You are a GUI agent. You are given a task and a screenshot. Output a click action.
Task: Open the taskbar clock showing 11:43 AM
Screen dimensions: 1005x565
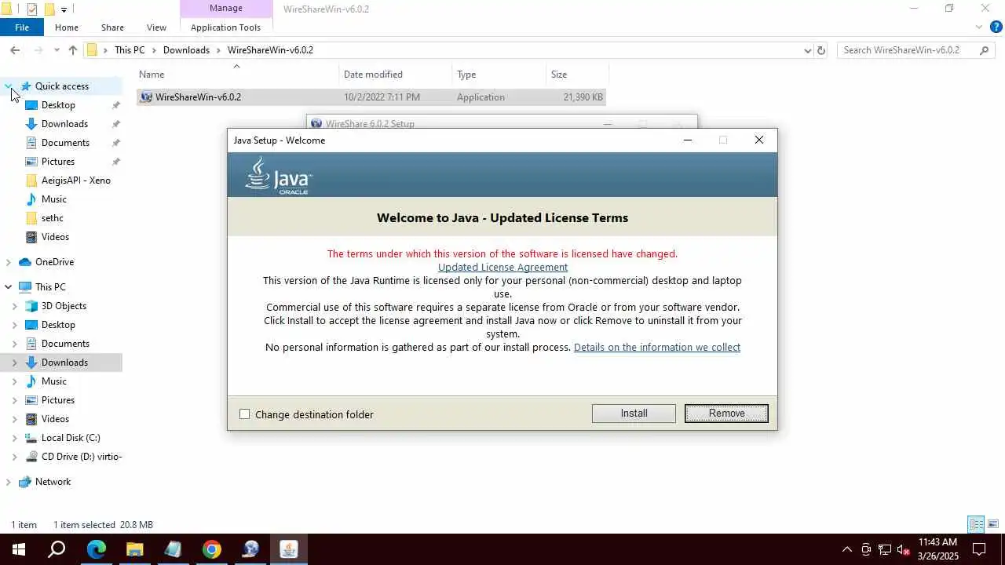coord(937,549)
